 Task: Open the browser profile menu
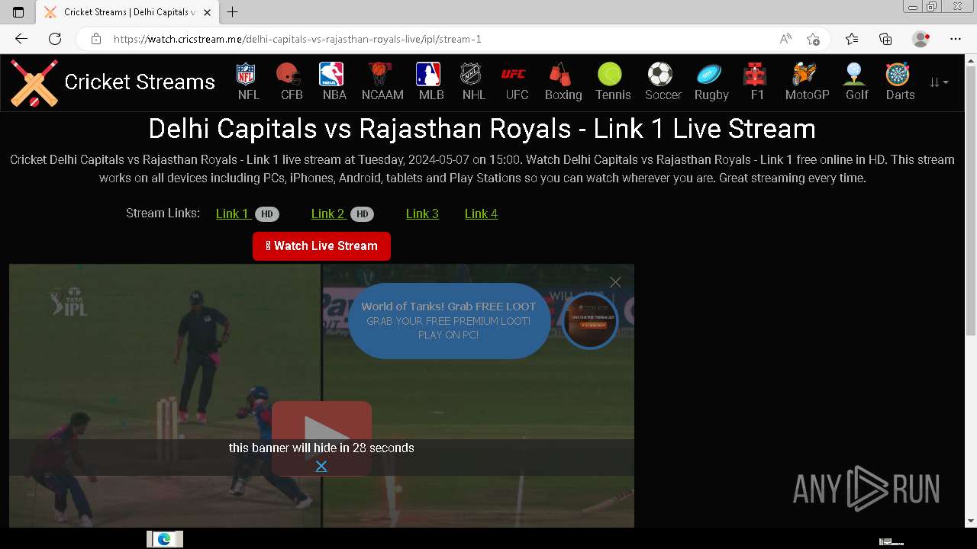[921, 39]
